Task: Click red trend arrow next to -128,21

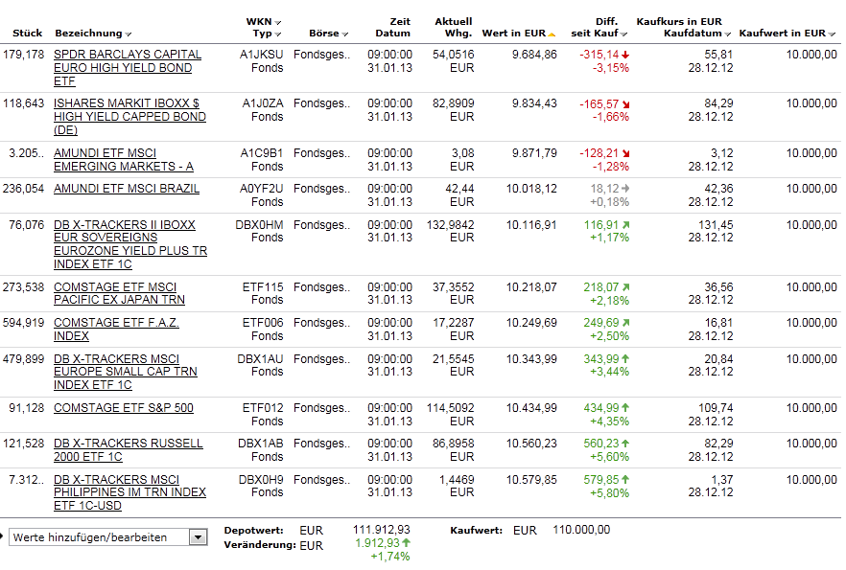Action: (x=625, y=153)
